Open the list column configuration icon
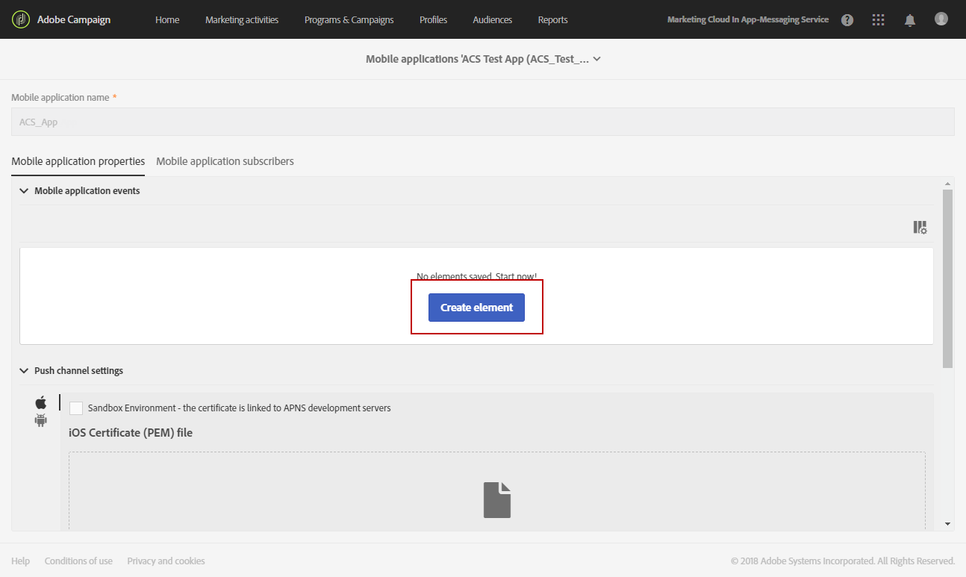Viewport: 966px width, 577px height. pyautogui.click(x=920, y=228)
